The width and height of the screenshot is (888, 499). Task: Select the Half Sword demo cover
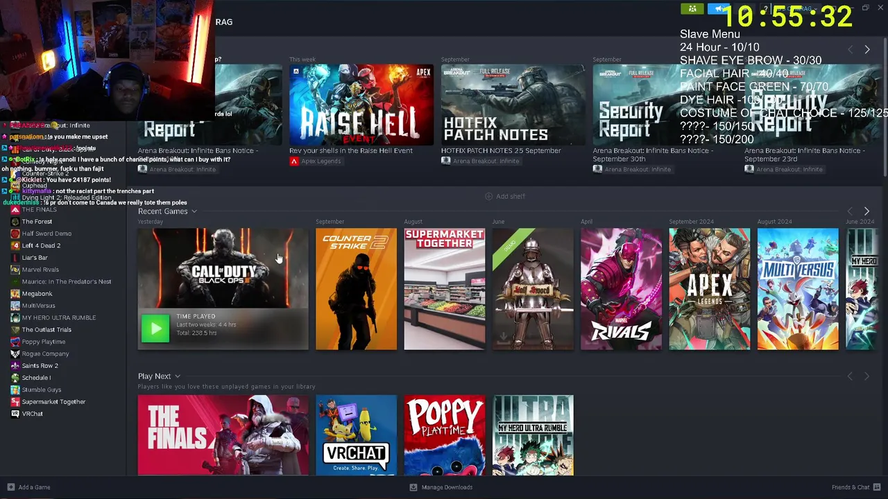pos(533,288)
